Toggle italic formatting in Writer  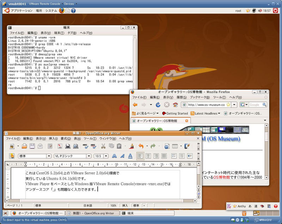(x=122, y=156)
